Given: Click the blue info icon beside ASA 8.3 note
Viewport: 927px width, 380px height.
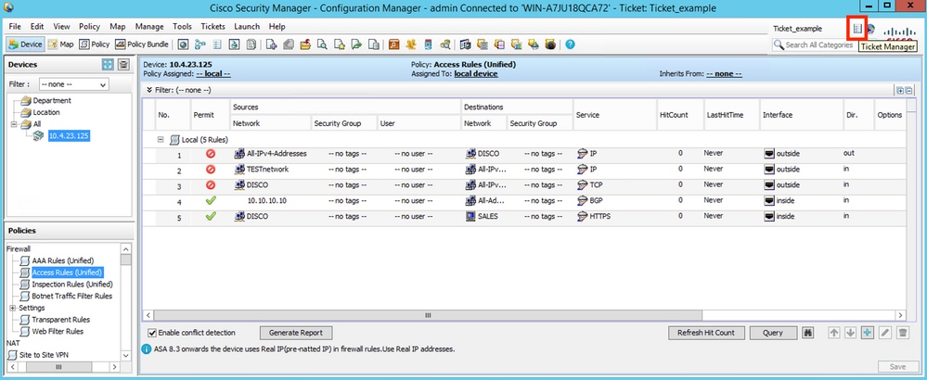Looking at the screenshot, I should (146, 349).
